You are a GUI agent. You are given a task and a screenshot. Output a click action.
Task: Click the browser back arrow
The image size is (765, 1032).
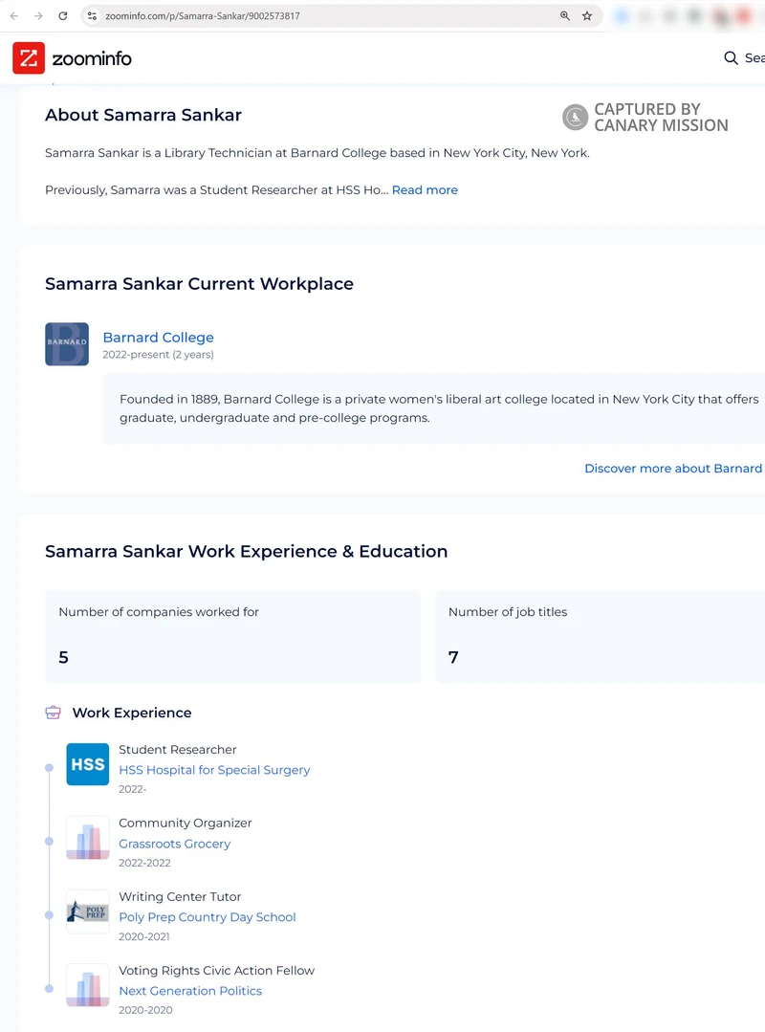(x=13, y=16)
